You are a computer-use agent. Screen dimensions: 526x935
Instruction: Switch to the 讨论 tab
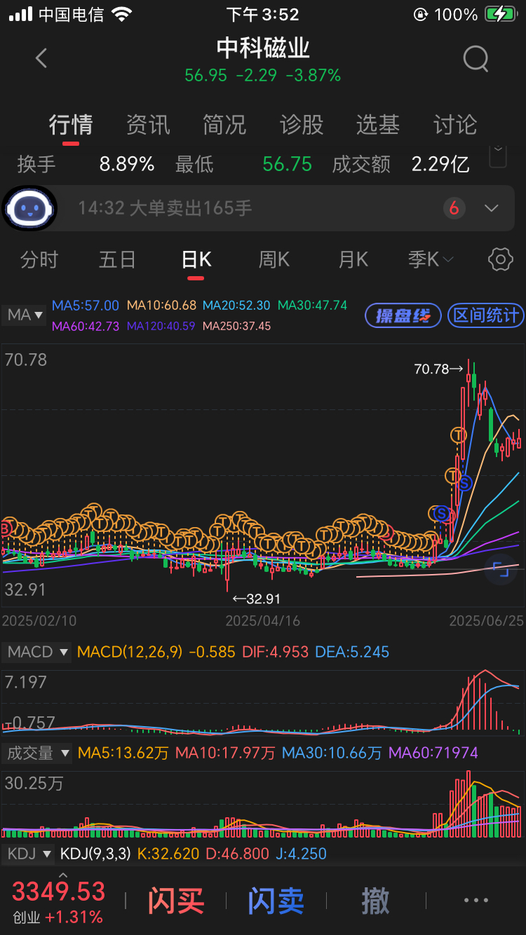tap(455, 125)
